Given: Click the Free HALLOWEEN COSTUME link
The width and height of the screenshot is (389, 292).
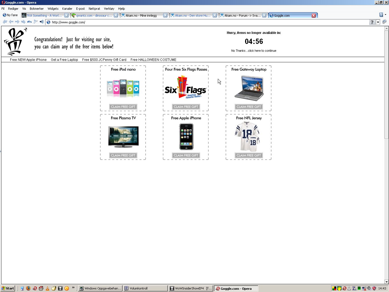Looking at the screenshot, I should (153, 60).
